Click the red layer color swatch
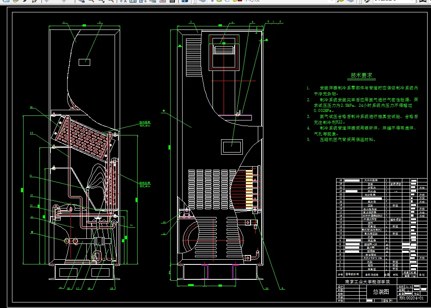 coord(239,1)
